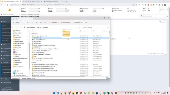The height and width of the screenshot is (95, 170).
Task: Collapse the Вчера group
Action: (x=32, y=62)
